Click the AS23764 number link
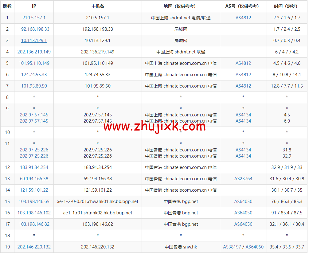 coord(243,179)
